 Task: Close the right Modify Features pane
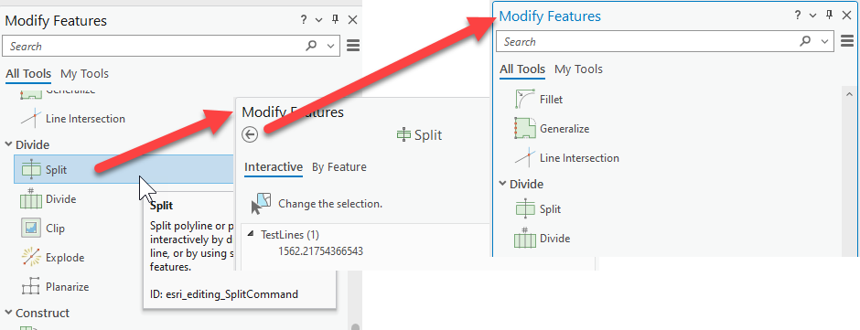(847, 16)
